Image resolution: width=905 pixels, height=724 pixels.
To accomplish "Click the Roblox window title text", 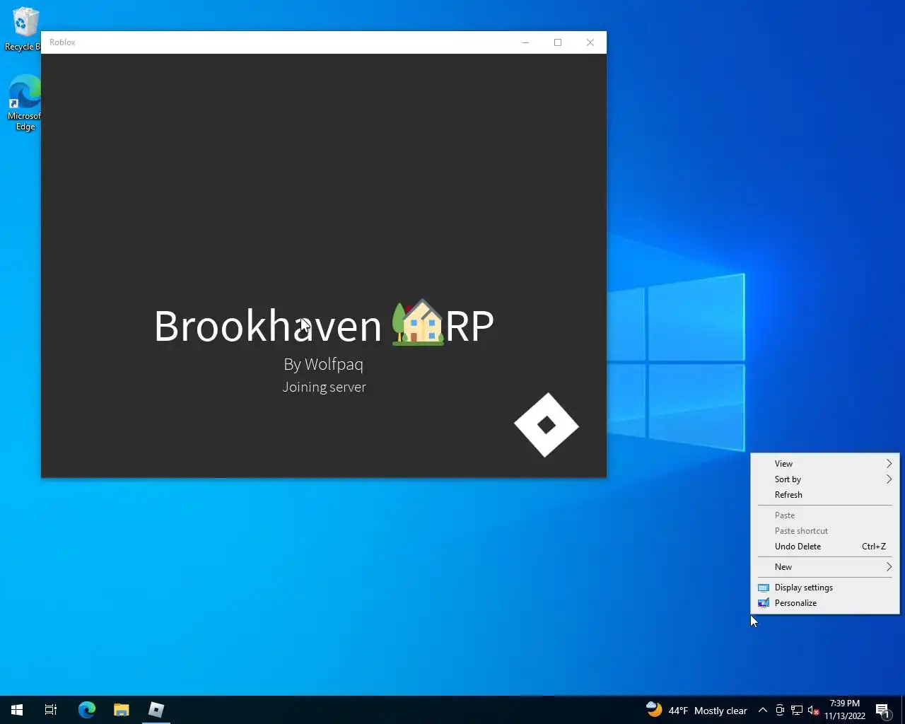I will [62, 42].
